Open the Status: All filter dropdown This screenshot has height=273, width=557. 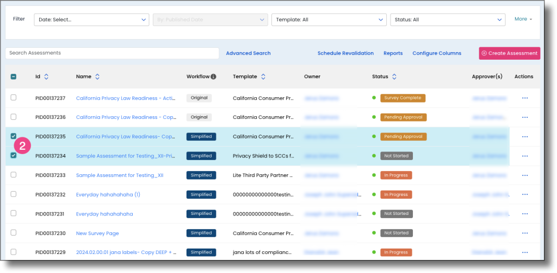[x=448, y=20]
